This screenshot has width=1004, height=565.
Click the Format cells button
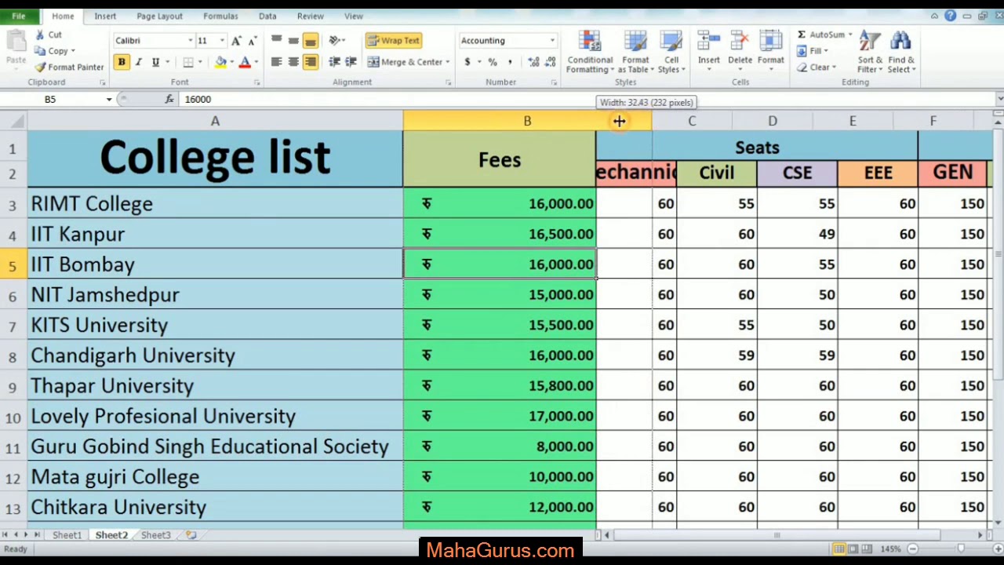(770, 52)
